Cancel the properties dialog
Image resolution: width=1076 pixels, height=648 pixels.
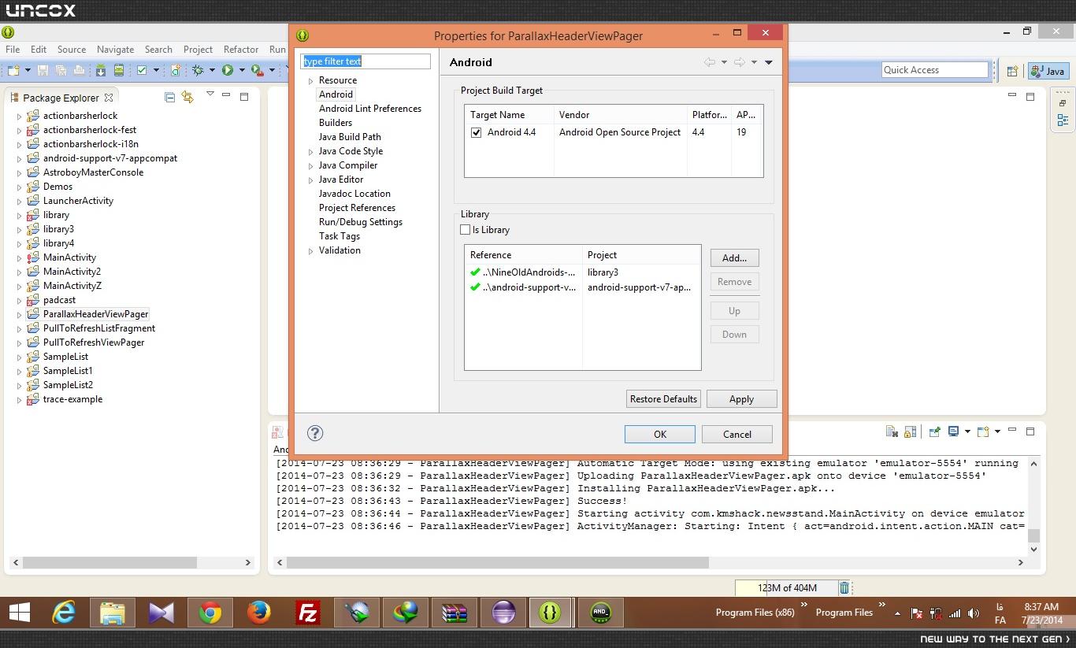(x=737, y=434)
